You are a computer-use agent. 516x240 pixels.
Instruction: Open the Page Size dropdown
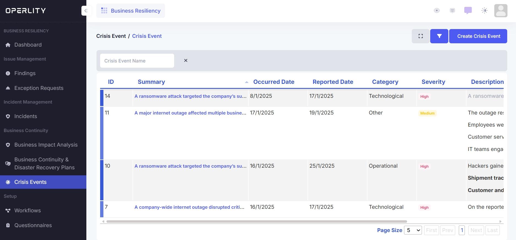413,230
